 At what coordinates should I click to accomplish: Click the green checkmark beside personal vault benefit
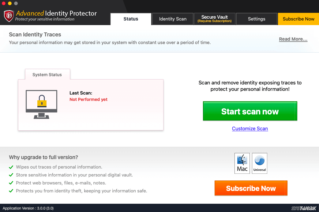coord(11,175)
